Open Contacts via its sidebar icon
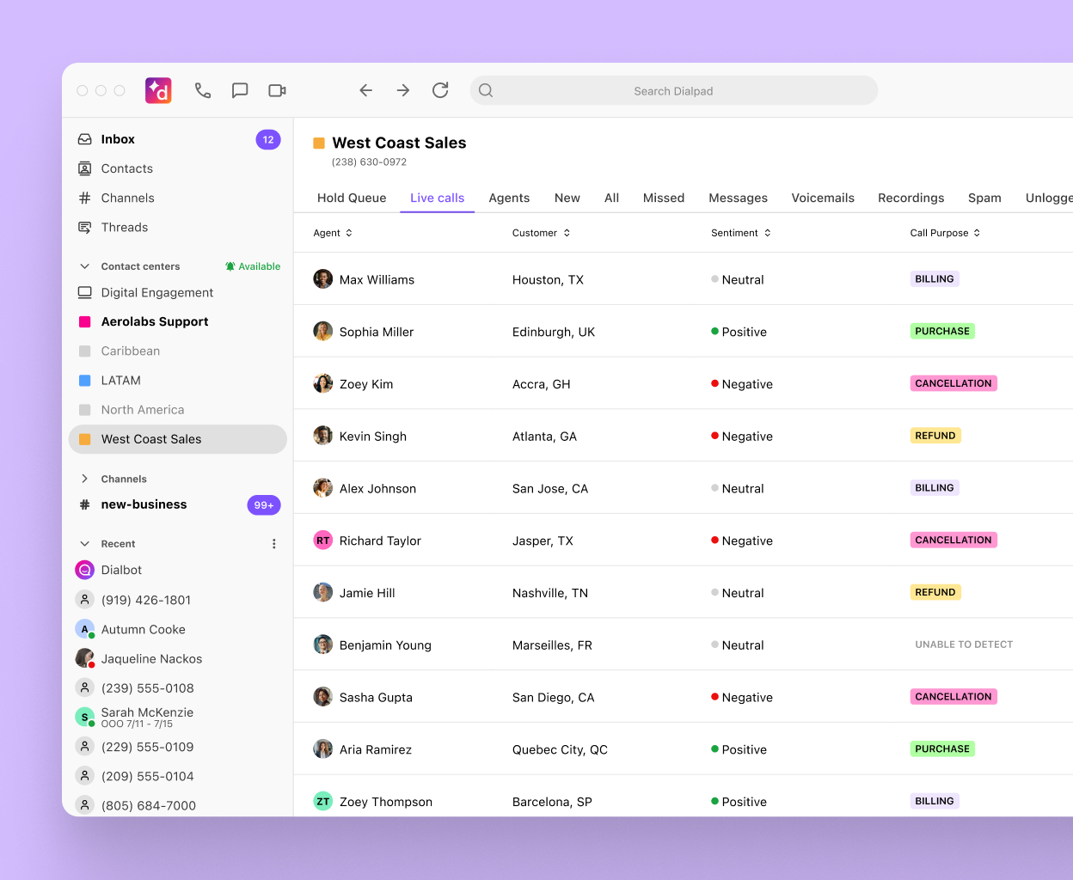Screen dimensions: 1073x880 point(84,168)
